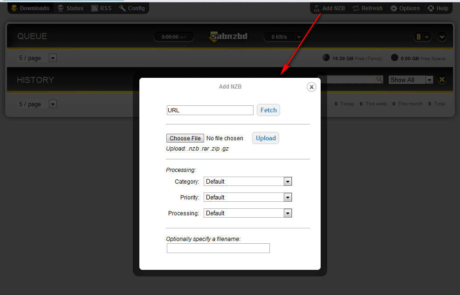The height and width of the screenshot is (295, 460).
Task: Click the 0 Today history stat
Action: tap(344, 104)
